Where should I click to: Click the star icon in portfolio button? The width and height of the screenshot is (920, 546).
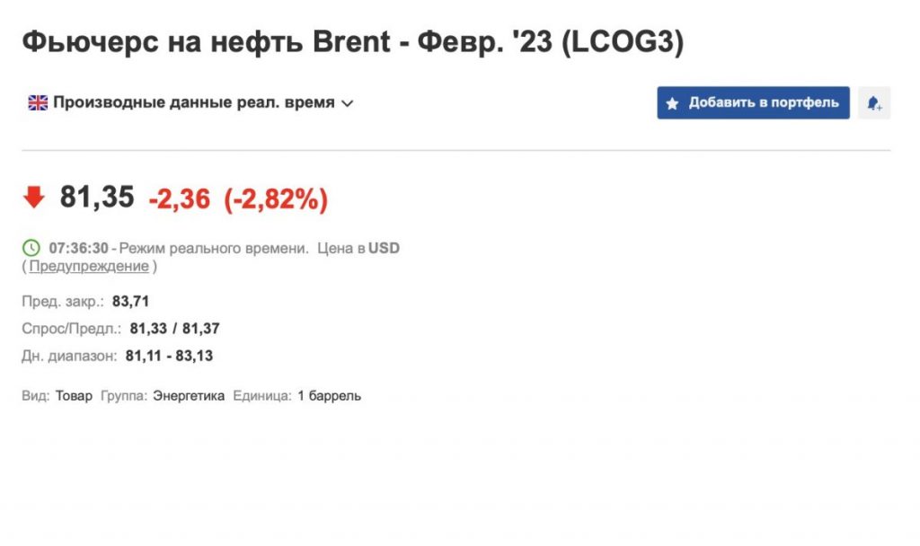tap(672, 103)
